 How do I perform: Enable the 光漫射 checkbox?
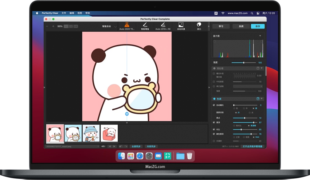pyautogui.click(x=214, y=141)
